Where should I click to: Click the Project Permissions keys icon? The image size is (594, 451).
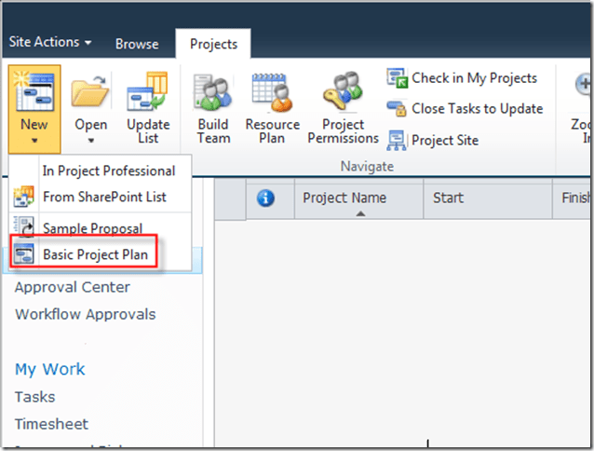(x=343, y=93)
